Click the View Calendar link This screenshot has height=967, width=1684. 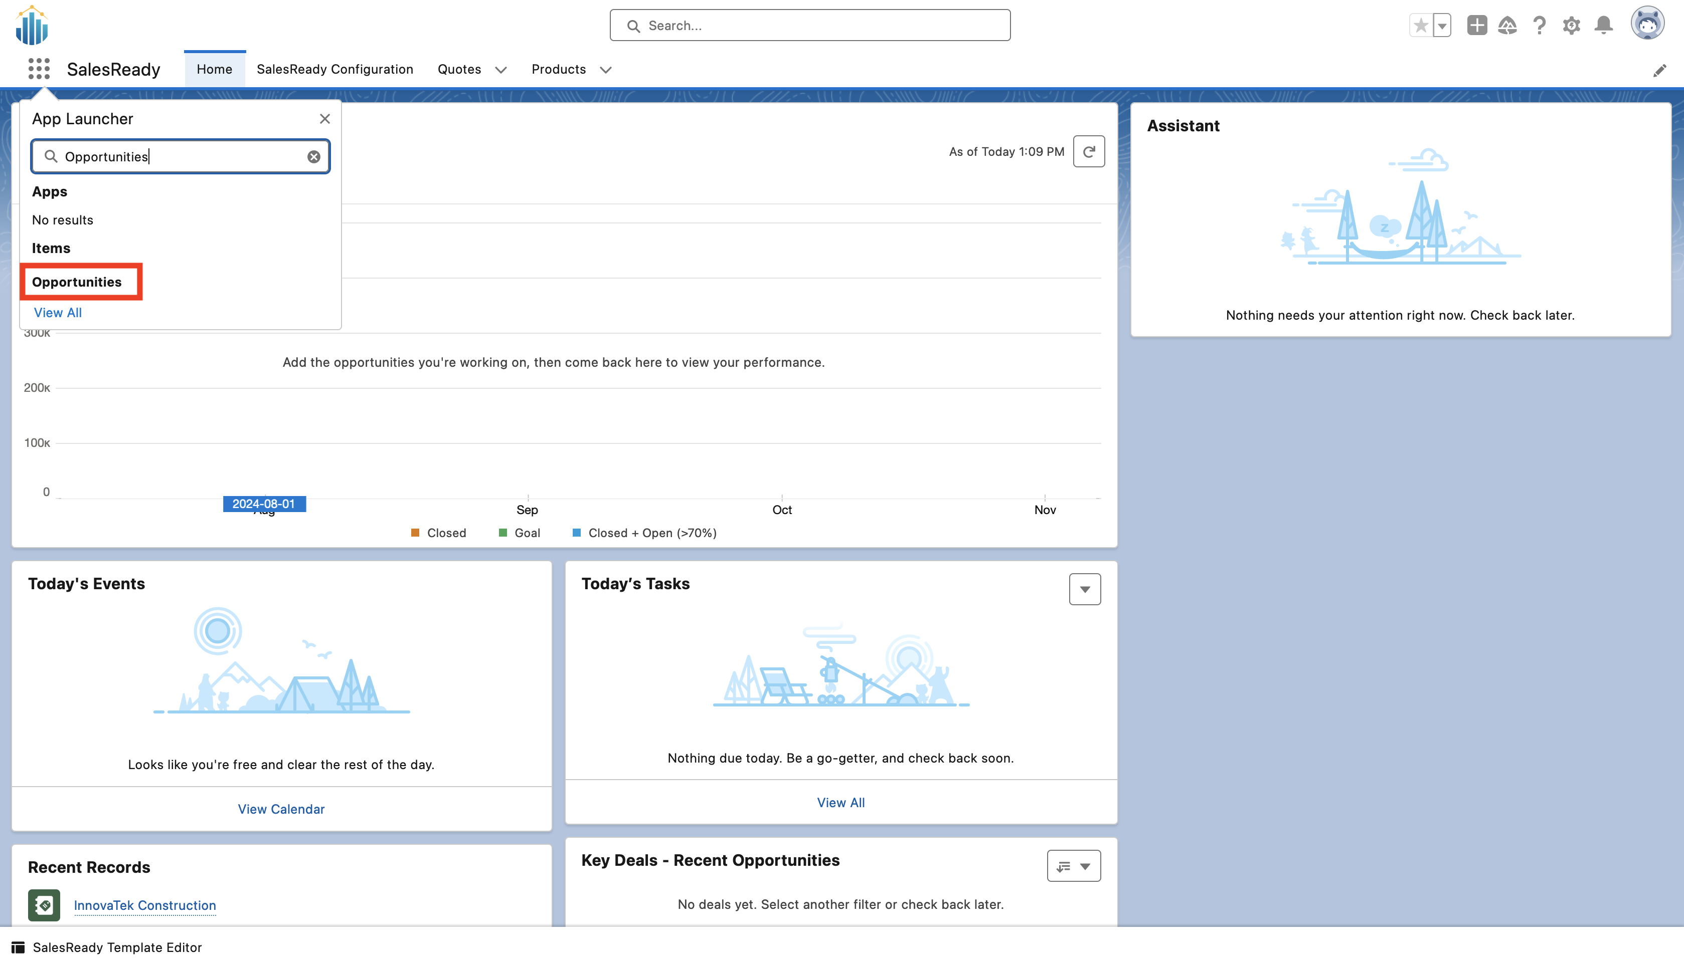(x=281, y=809)
